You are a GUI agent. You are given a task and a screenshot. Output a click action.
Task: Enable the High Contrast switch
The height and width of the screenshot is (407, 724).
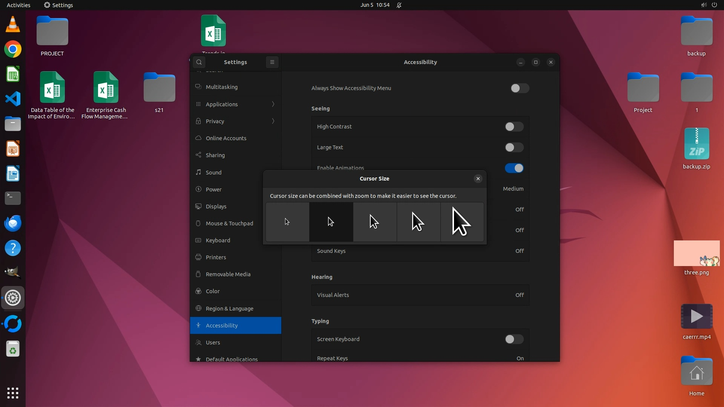pos(514,127)
